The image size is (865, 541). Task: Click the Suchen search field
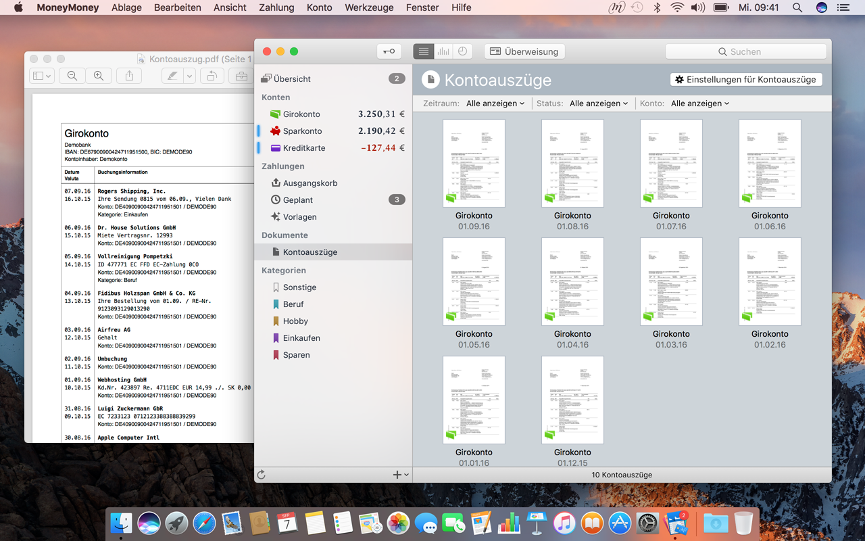[746, 51]
